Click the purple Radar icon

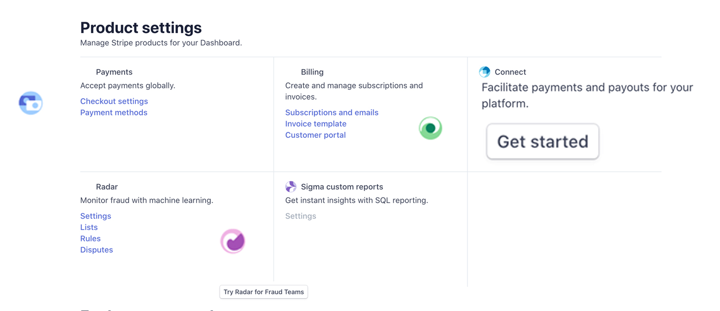[233, 241]
